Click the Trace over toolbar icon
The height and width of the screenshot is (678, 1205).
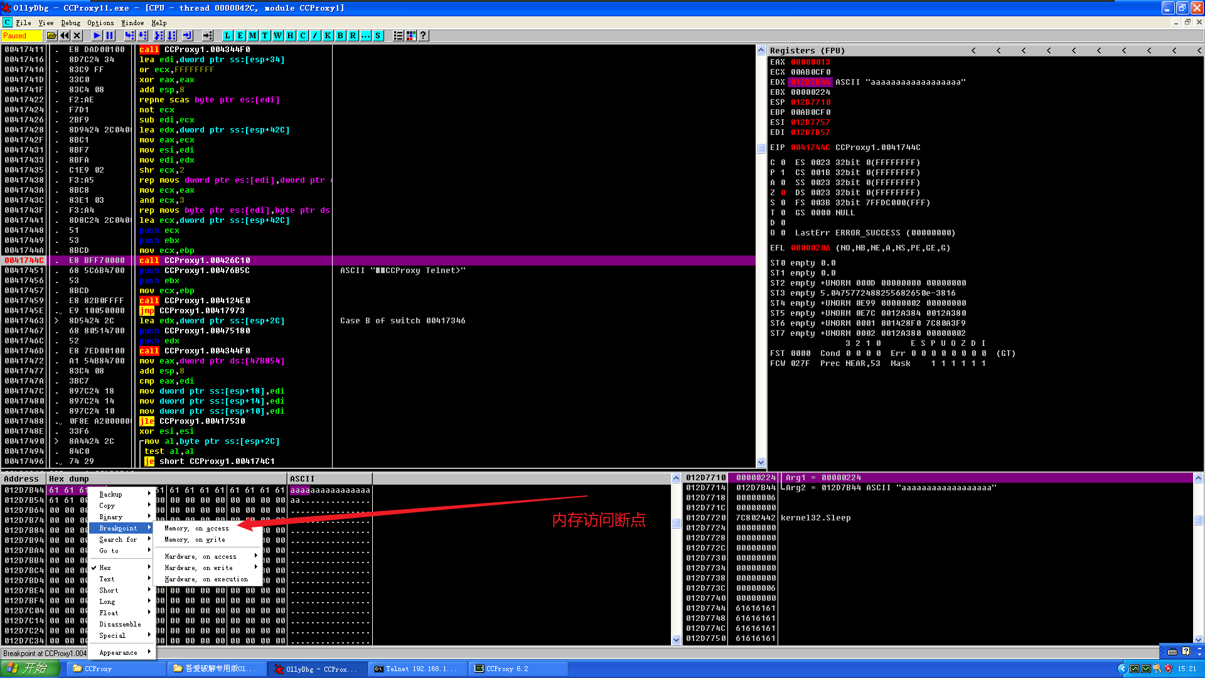coord(172,36)
